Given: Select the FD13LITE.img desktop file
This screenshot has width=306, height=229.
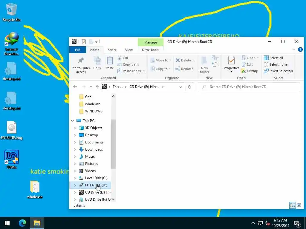Looking at the screenshot, I should (x=12, y=130).
